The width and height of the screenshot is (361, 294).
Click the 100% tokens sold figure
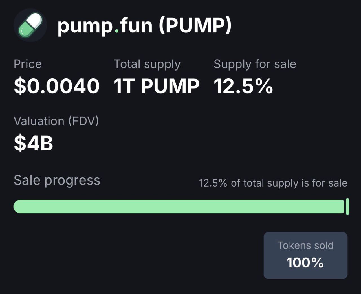pos(305,263)
